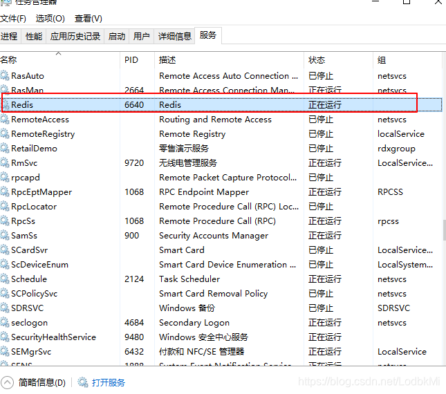This screenshot has width=446, height=394.
Task: Click the gear icon beside SCardSvr
Action: click(x=5, y=250)
